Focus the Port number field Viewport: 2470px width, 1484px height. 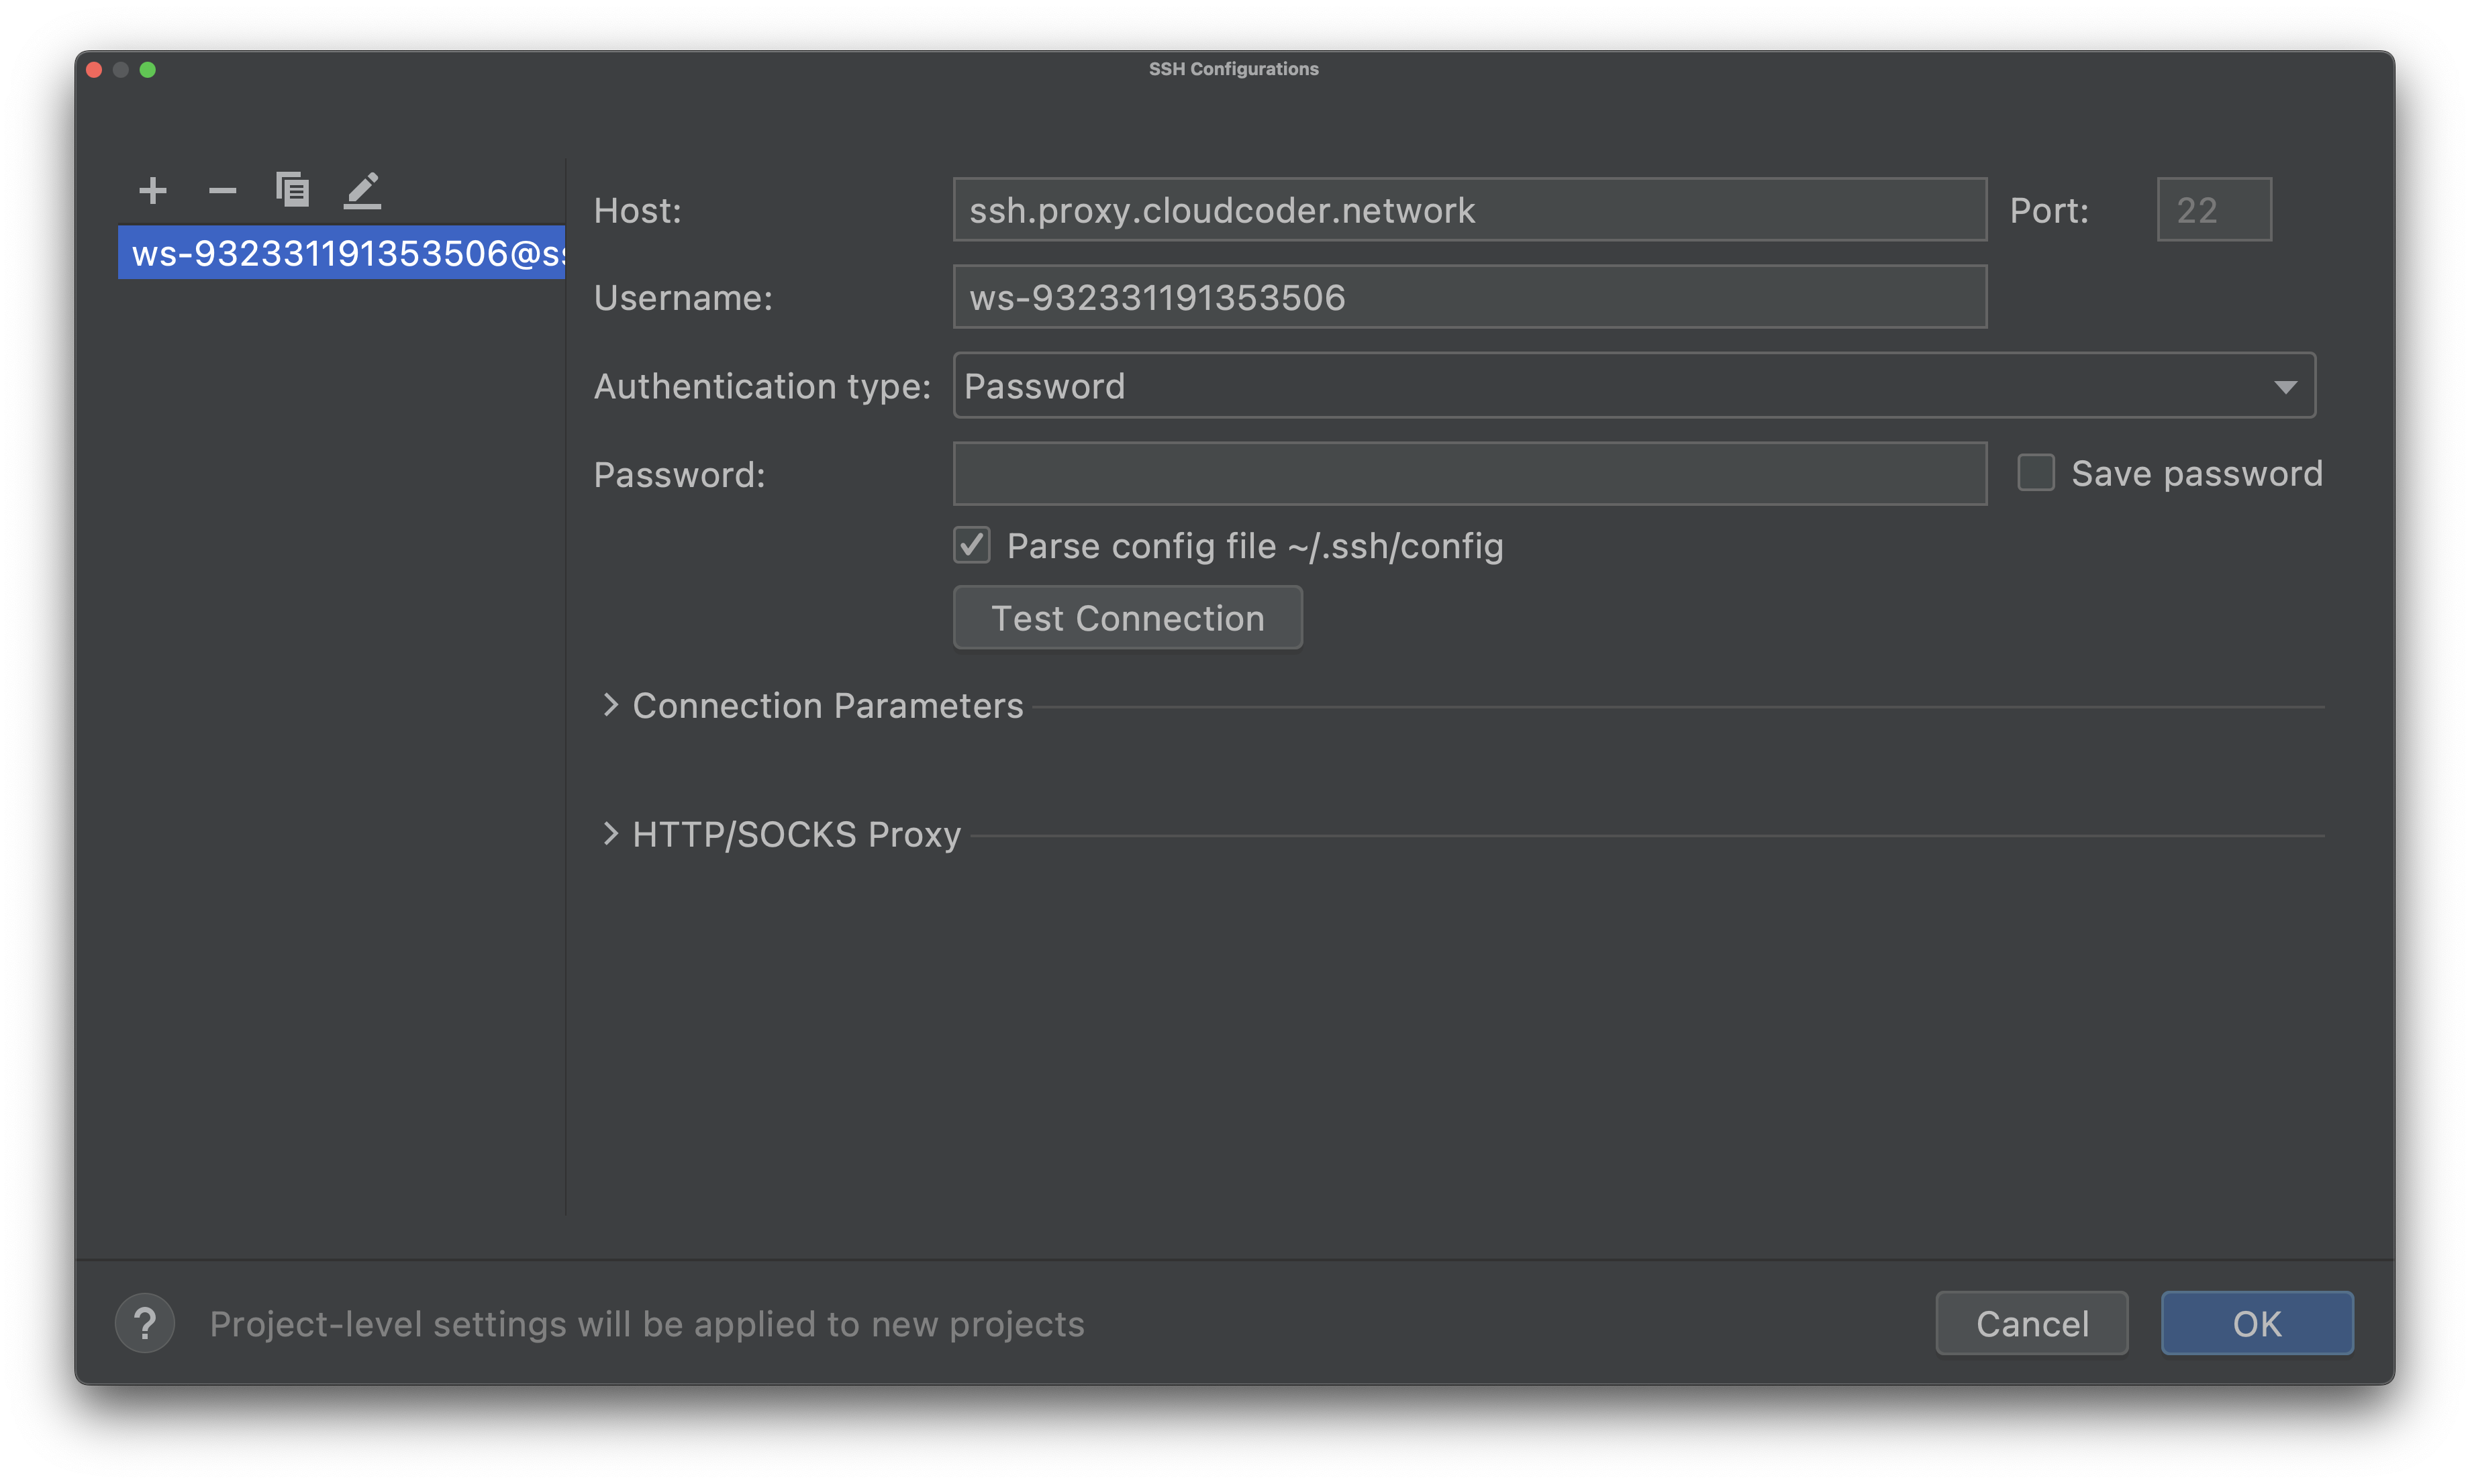point(2214,209)
